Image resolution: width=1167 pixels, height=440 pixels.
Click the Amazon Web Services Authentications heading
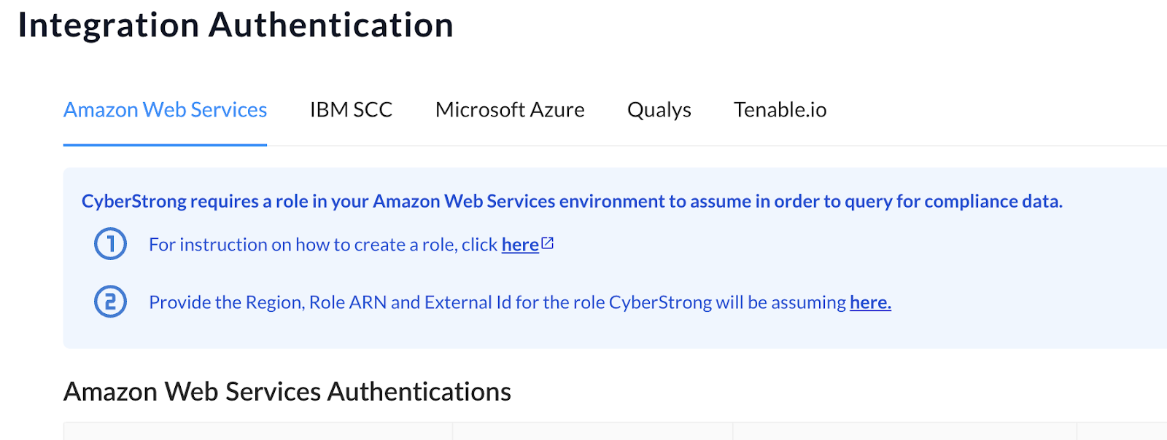pyautogui.click(x=287, y=392)
